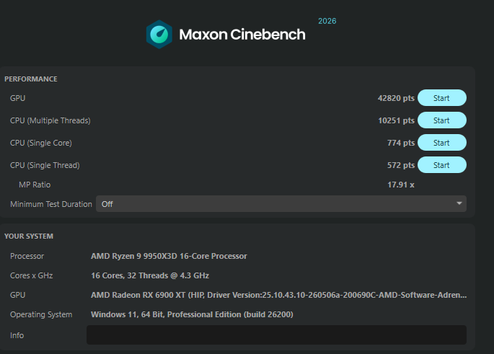Click the Maxon Cinebench title text
Image resolution: width=494 pixels, height=354 pixels.
242,35
